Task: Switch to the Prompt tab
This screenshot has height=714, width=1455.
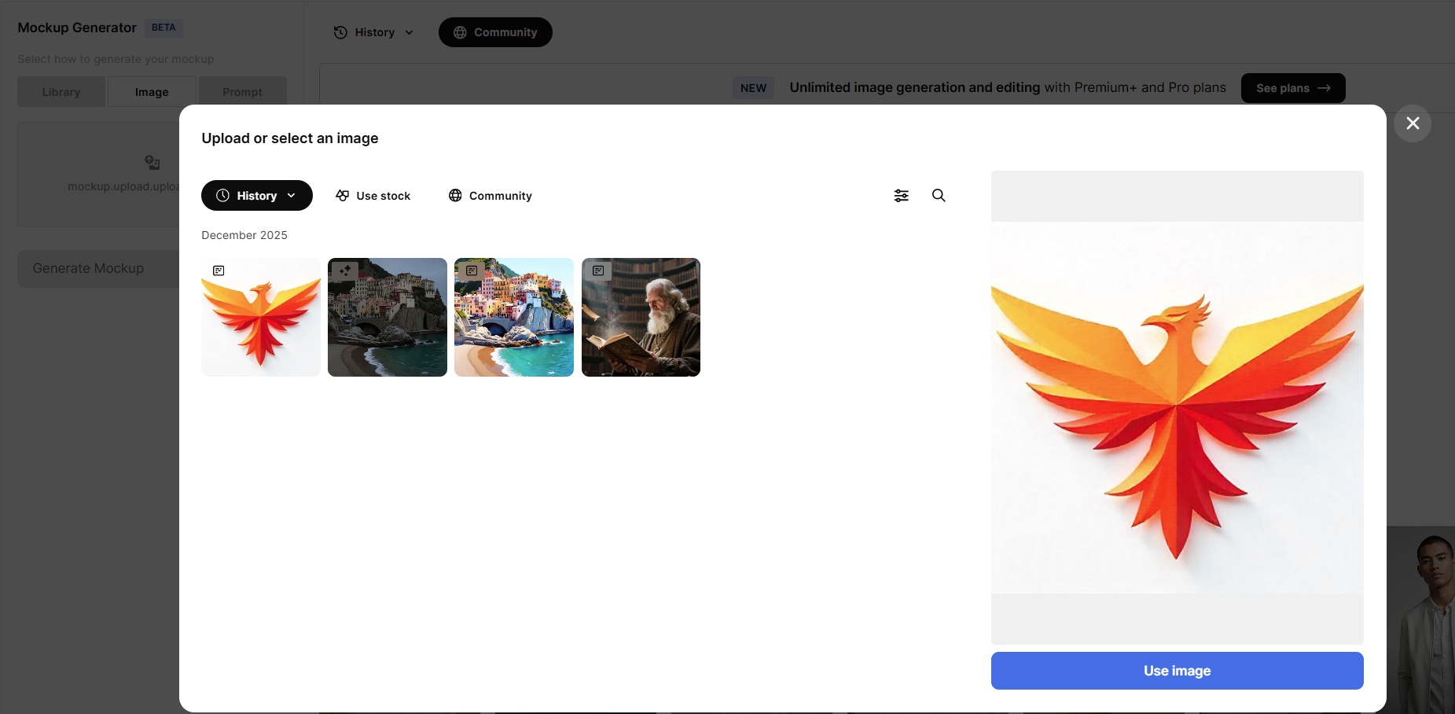Action: tap(243, 91)
